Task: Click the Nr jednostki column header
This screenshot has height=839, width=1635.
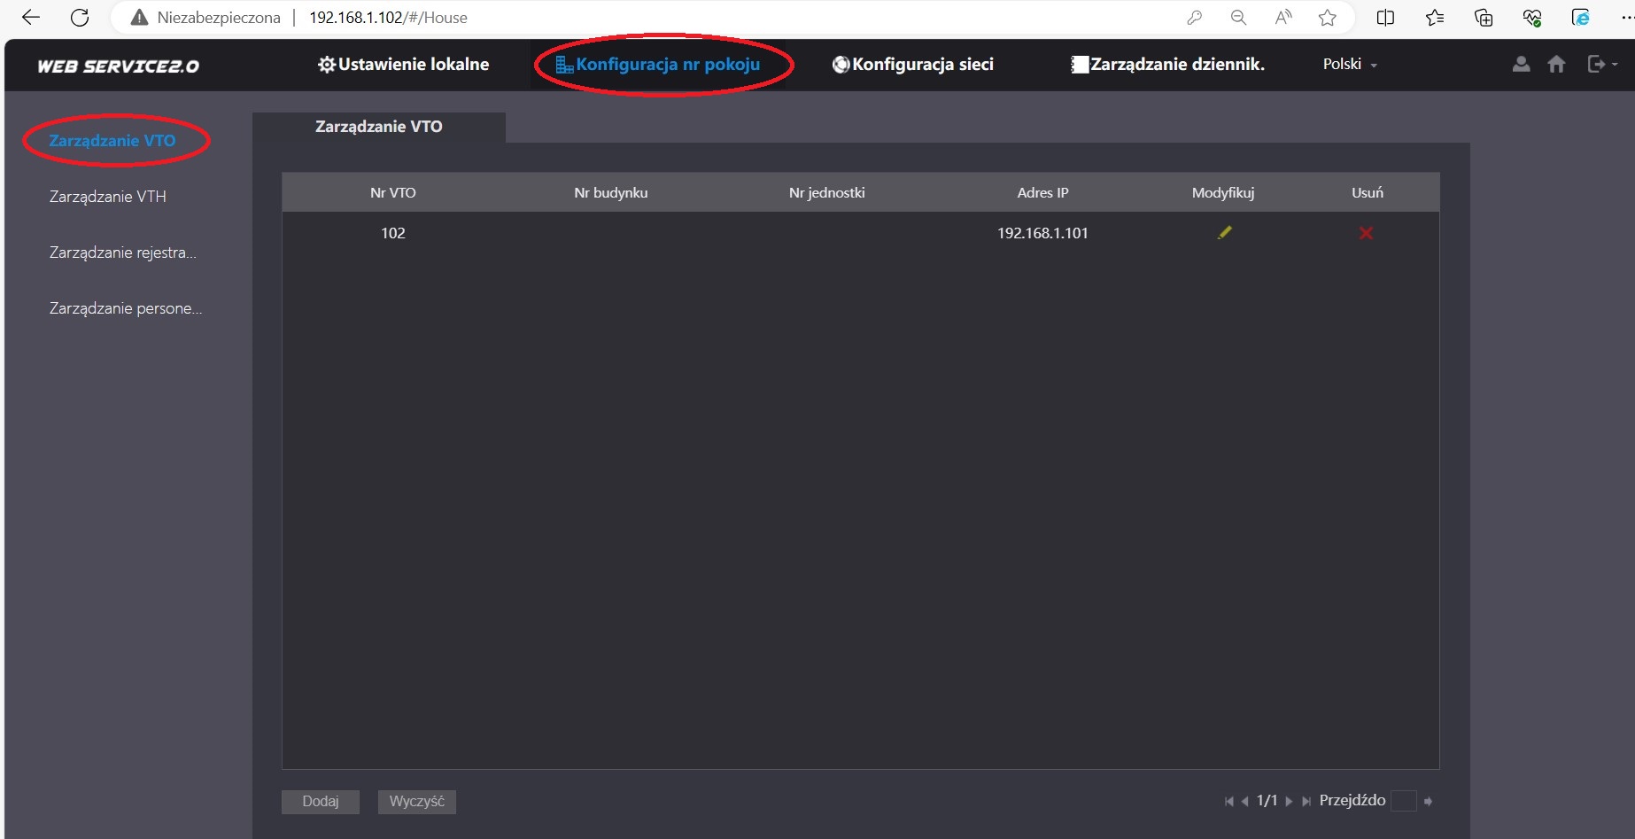Action: pyautogui.click(x=827, y=192)
